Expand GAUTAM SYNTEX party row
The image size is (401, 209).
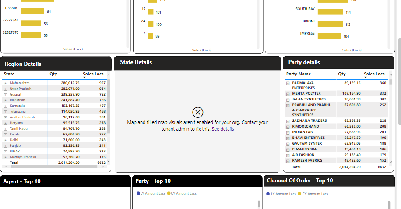click(288, 144)
